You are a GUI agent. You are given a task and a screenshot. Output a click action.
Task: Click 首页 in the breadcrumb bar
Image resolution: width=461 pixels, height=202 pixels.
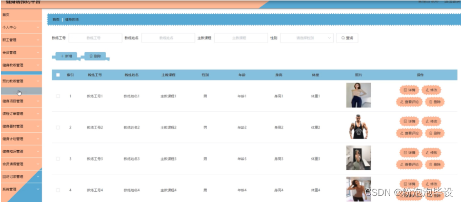point(56,19)
